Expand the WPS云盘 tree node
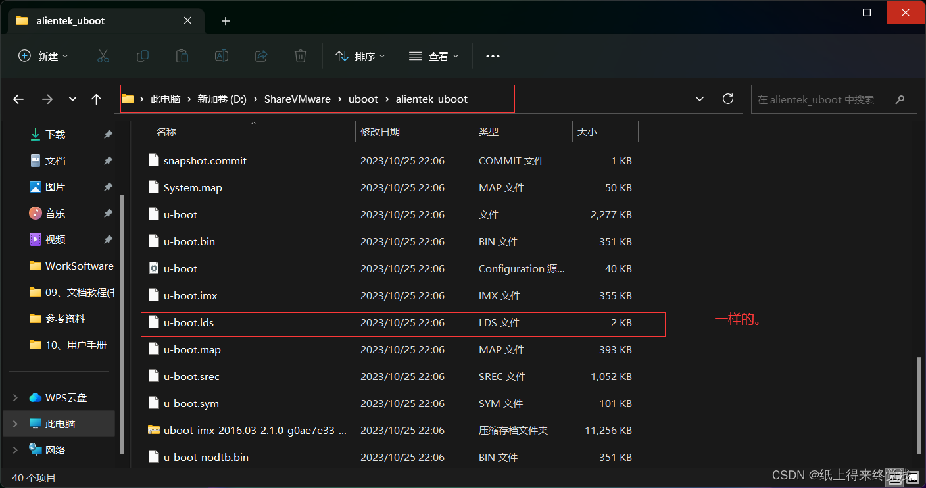Image resolution: width=926 pixels, height=488 pixels. tap(15, 397)
